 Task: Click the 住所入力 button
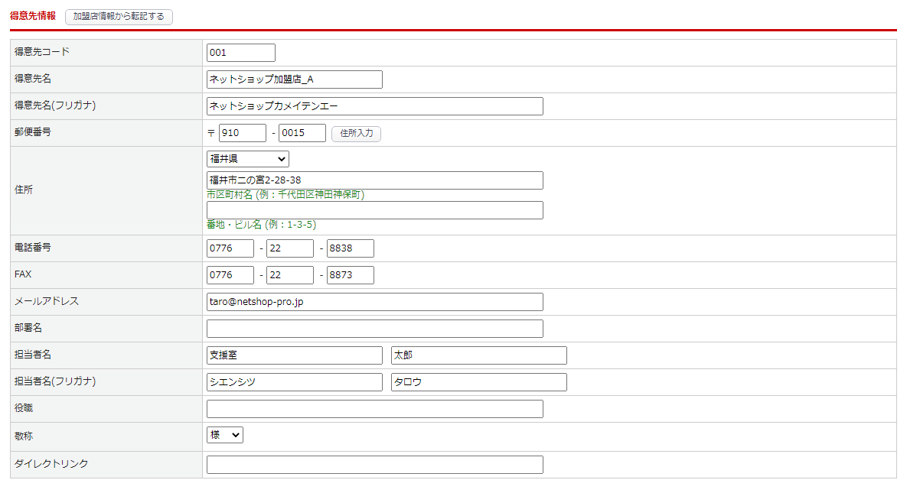pos(356,133)
